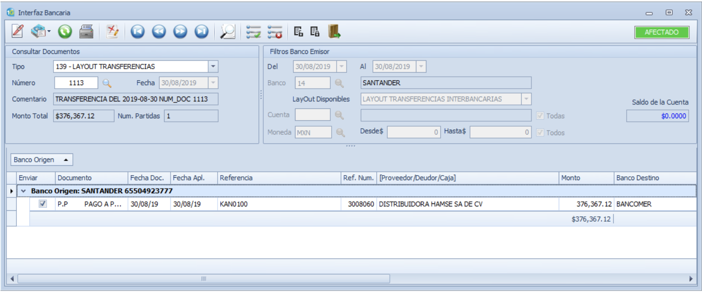Click the exit door icon
This screenshot has height=293, width=702.
(335, 32)
